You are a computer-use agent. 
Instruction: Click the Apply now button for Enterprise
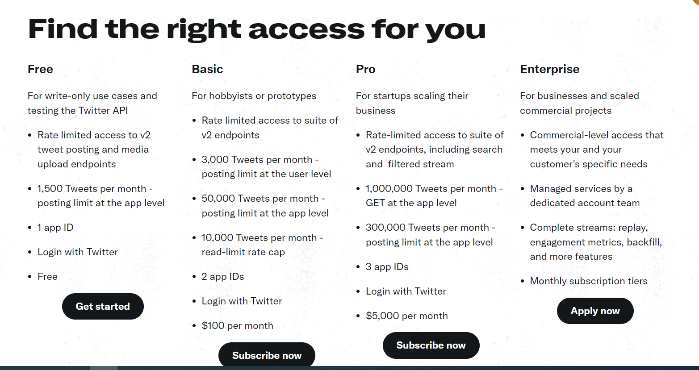click(x=595, y=311)
